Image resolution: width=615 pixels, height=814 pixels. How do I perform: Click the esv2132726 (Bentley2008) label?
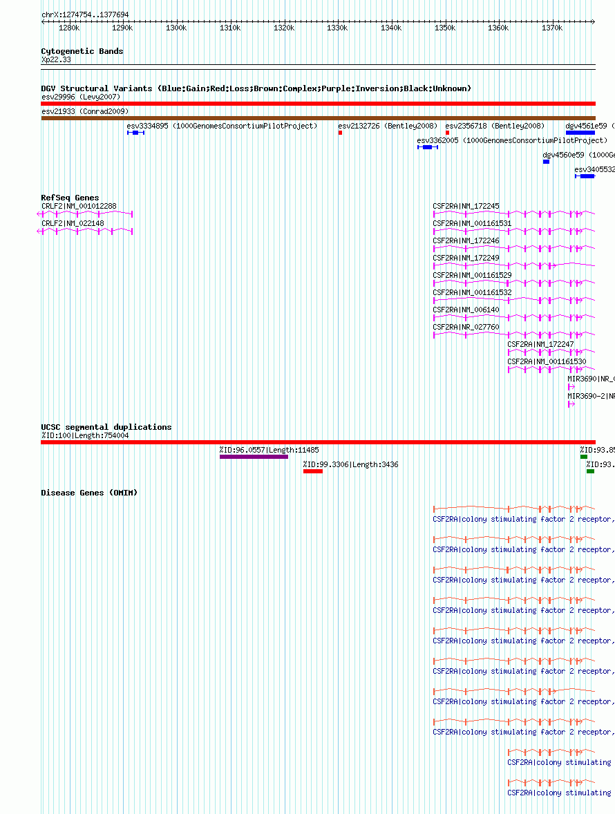tap(388, 126)
